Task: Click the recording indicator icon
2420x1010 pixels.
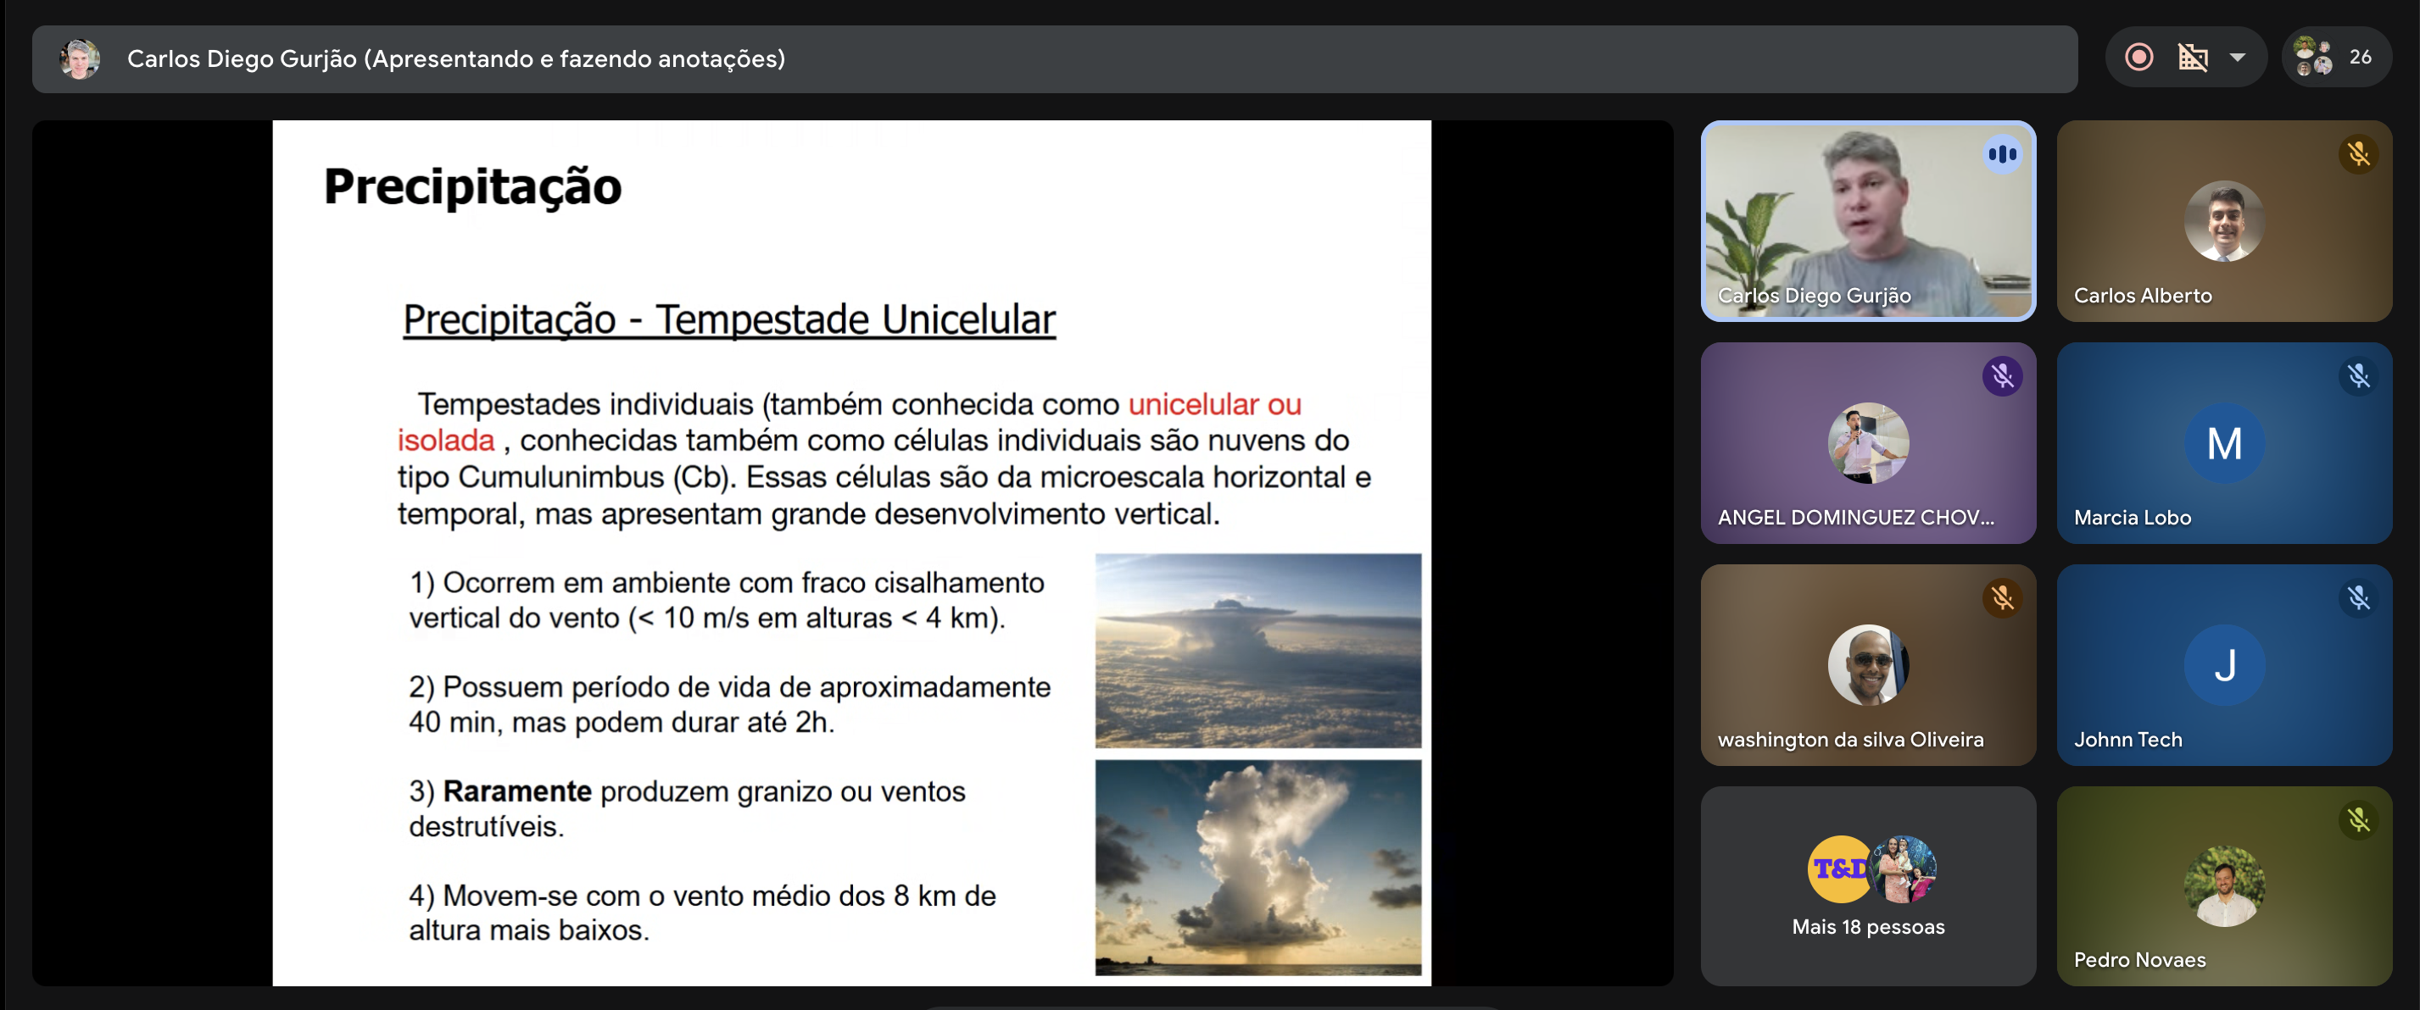Action: coord(2138,58)
